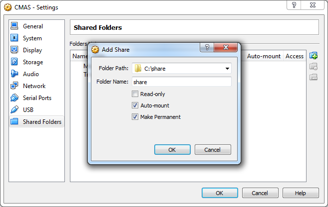Viewport: 328px width, 207px height.
Task: Uncheck the Auto-mount option
Action: click(135, 105)
